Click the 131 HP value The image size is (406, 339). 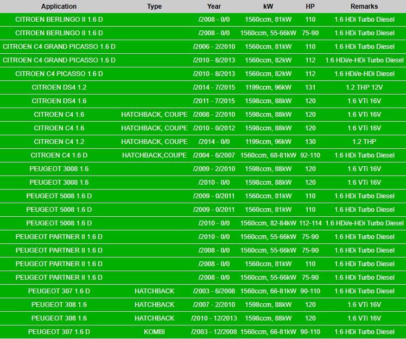[x=310, y=87]
